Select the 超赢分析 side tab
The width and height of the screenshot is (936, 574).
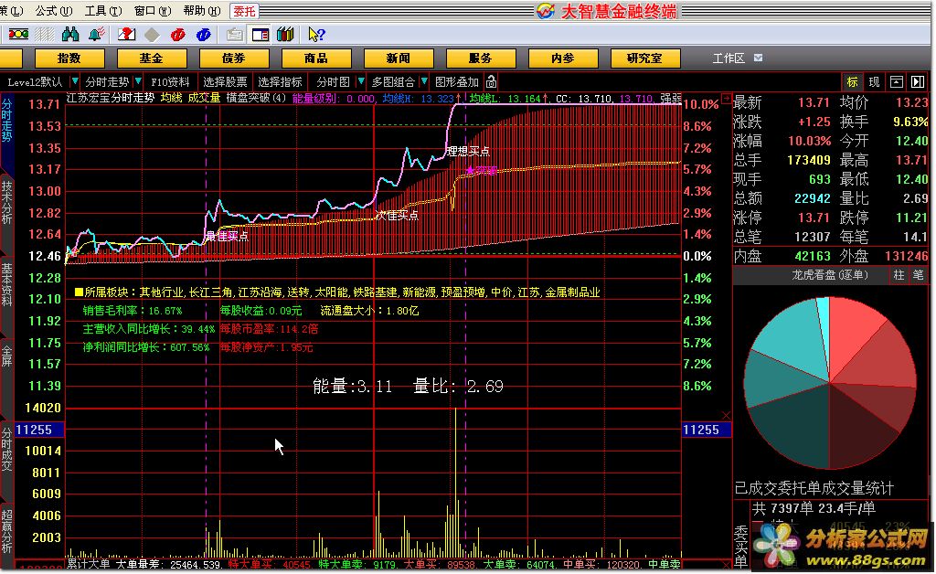tap(6, 532)
